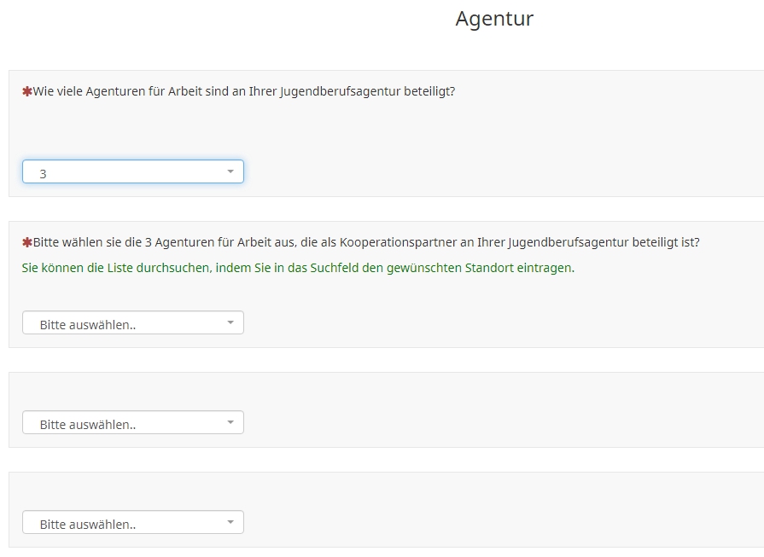The height and width of the screenshot is (557, 764).
Task: Click the green 'Sie können die Liste durchsuchen' hint
Action: point(298,268)
